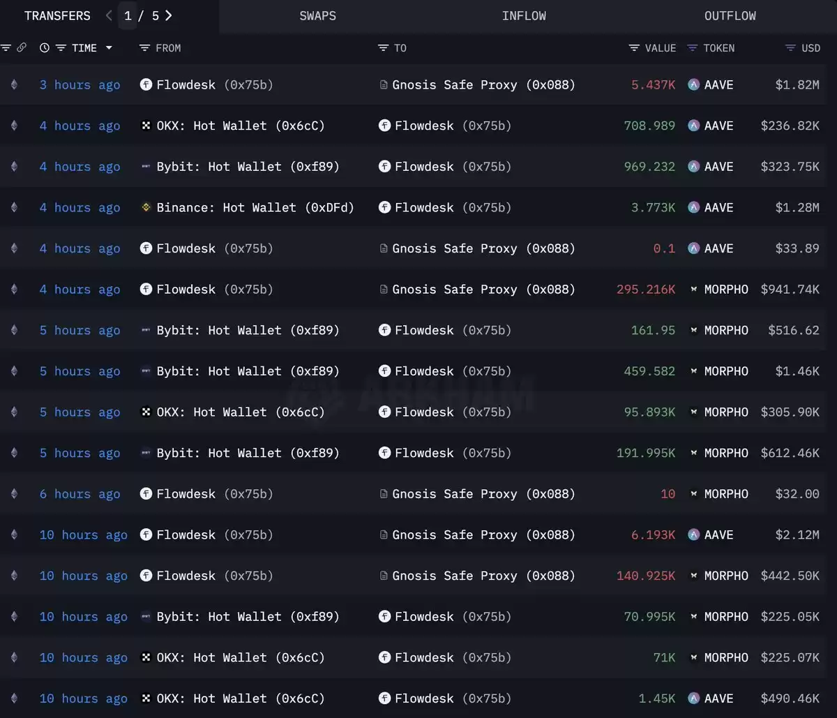Click the Flowdesk sender logo in the 6.193K row
This screenshot has width=837, height=718.
coord(146,534)
